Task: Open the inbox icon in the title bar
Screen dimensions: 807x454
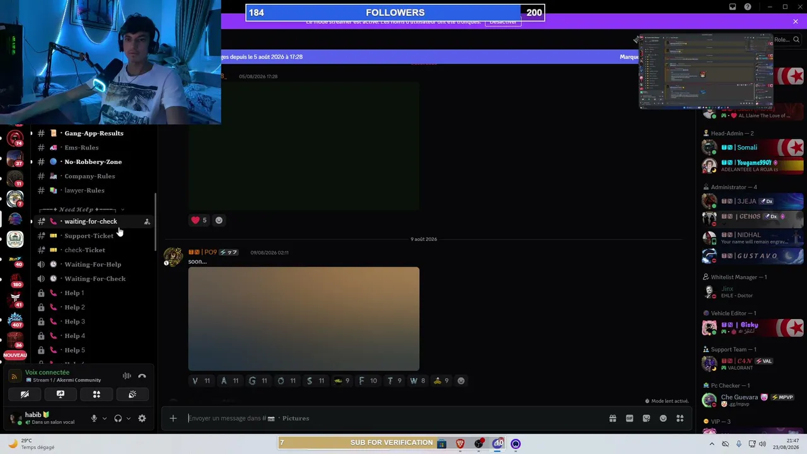Action: pos(733,7)
